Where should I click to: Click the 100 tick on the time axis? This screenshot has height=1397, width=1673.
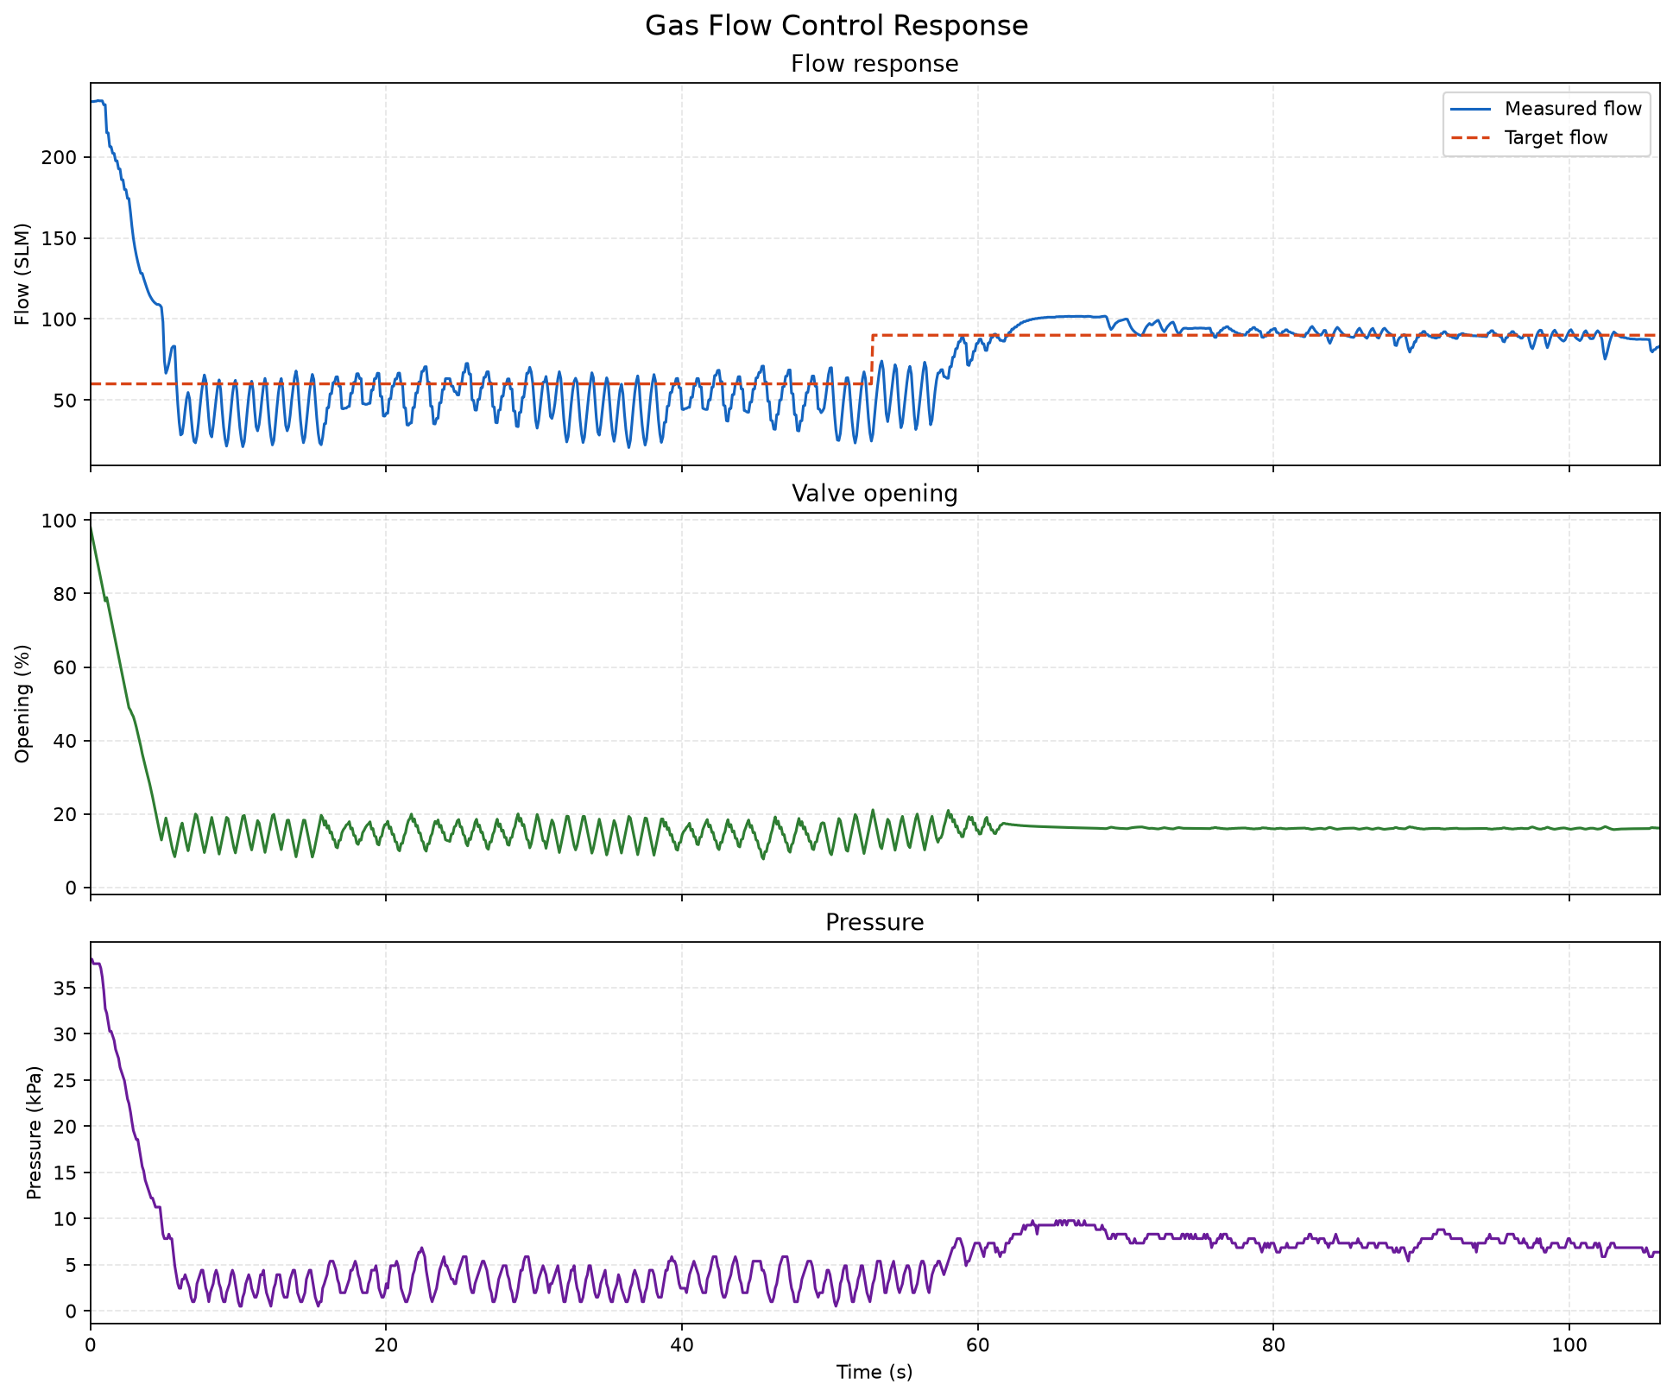pos(1569,1345)
